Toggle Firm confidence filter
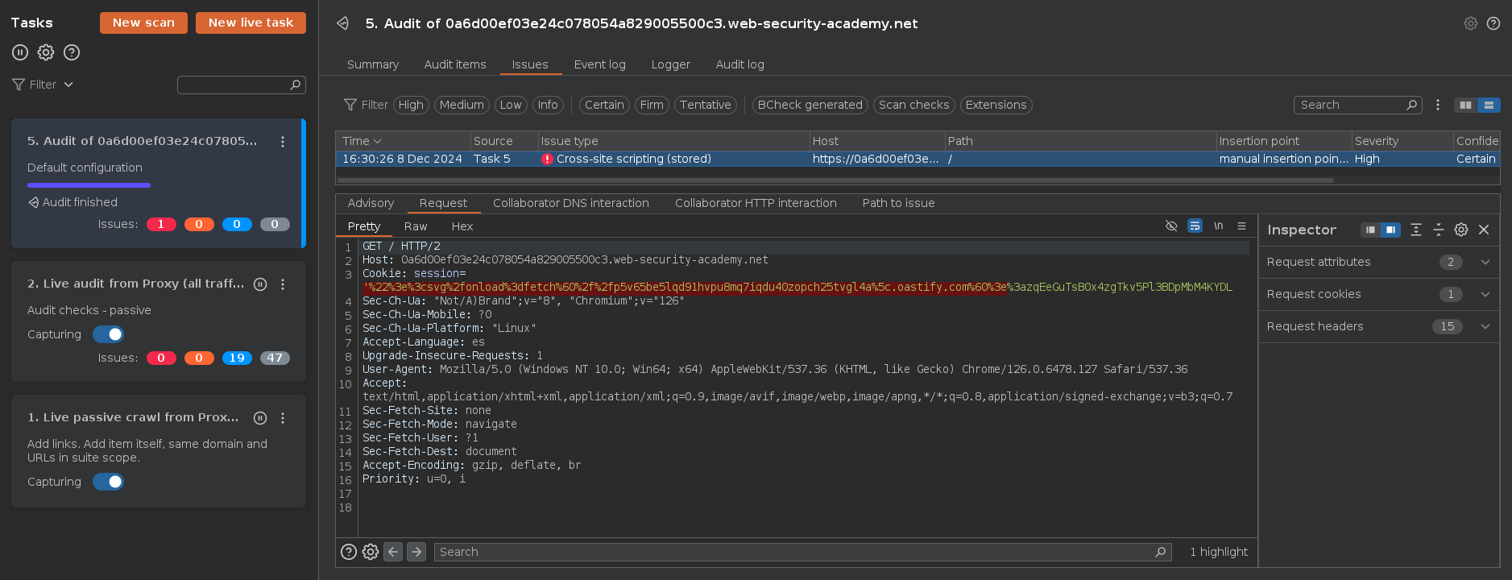This screenshot has width=1512, height=580. [x=652, y=105]
